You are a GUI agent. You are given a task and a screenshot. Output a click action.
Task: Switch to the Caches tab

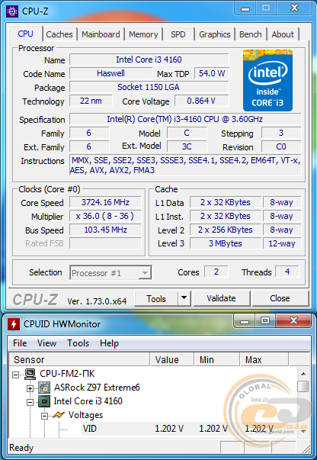point(59,34)
